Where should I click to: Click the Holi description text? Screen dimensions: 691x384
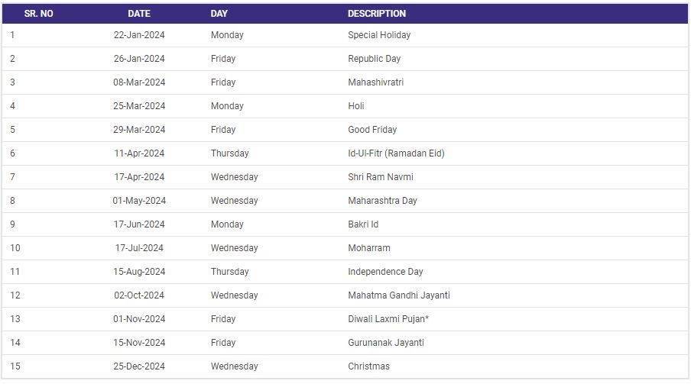tap(356, 106)
